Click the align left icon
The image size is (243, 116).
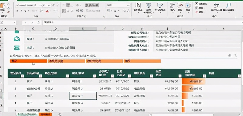point(64,11)
